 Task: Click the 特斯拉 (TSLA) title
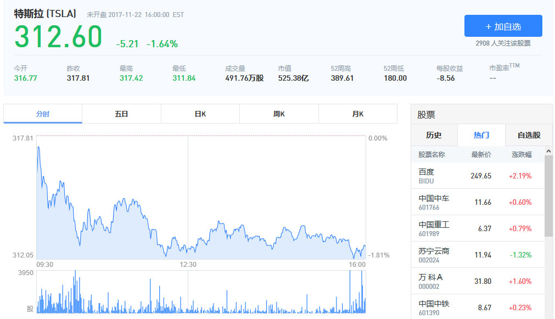45,14
